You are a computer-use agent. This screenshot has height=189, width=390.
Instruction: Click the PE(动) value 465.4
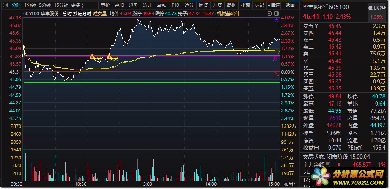point(379,148)
